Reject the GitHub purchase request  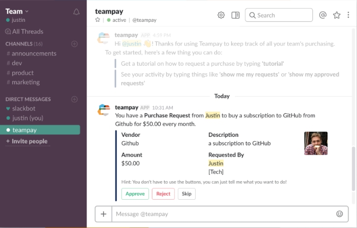163,194
